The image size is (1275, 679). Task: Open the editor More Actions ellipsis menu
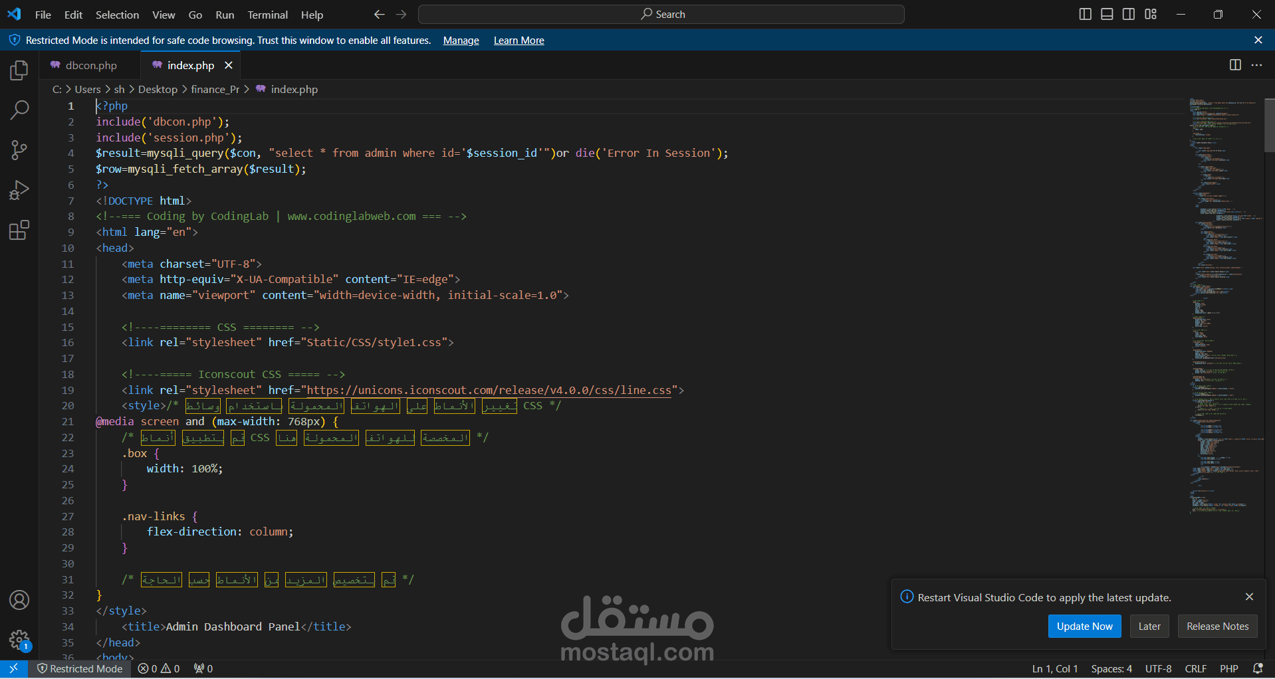(1256, 65)
